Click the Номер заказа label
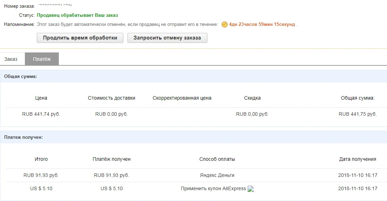This screenshot has height=201, width=387. pos(20,6)
